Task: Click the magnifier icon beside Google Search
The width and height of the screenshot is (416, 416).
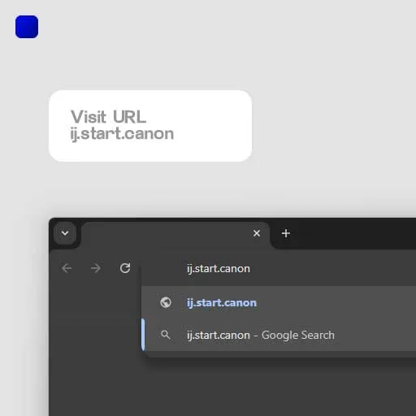Action: [x=166, y=335]
